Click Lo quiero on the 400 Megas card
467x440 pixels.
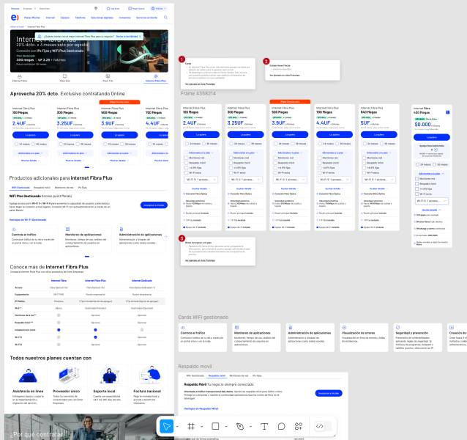tap(432, 138)
